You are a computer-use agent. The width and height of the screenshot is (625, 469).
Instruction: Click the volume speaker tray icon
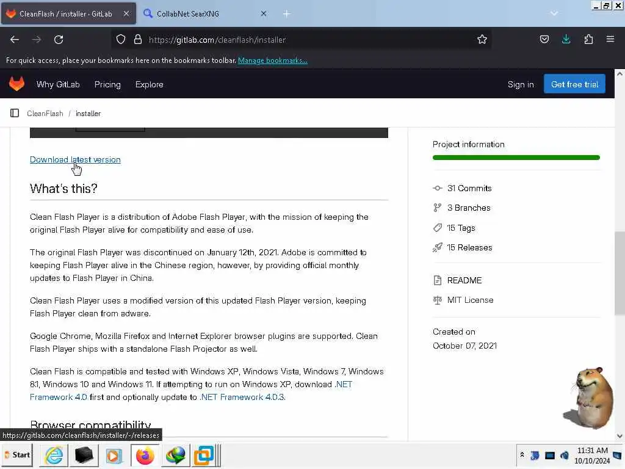pyautogui.click(x=565, y=456)
